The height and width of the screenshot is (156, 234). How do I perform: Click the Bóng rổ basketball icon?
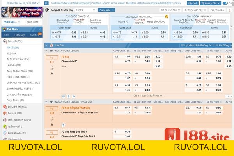[5, 113]
